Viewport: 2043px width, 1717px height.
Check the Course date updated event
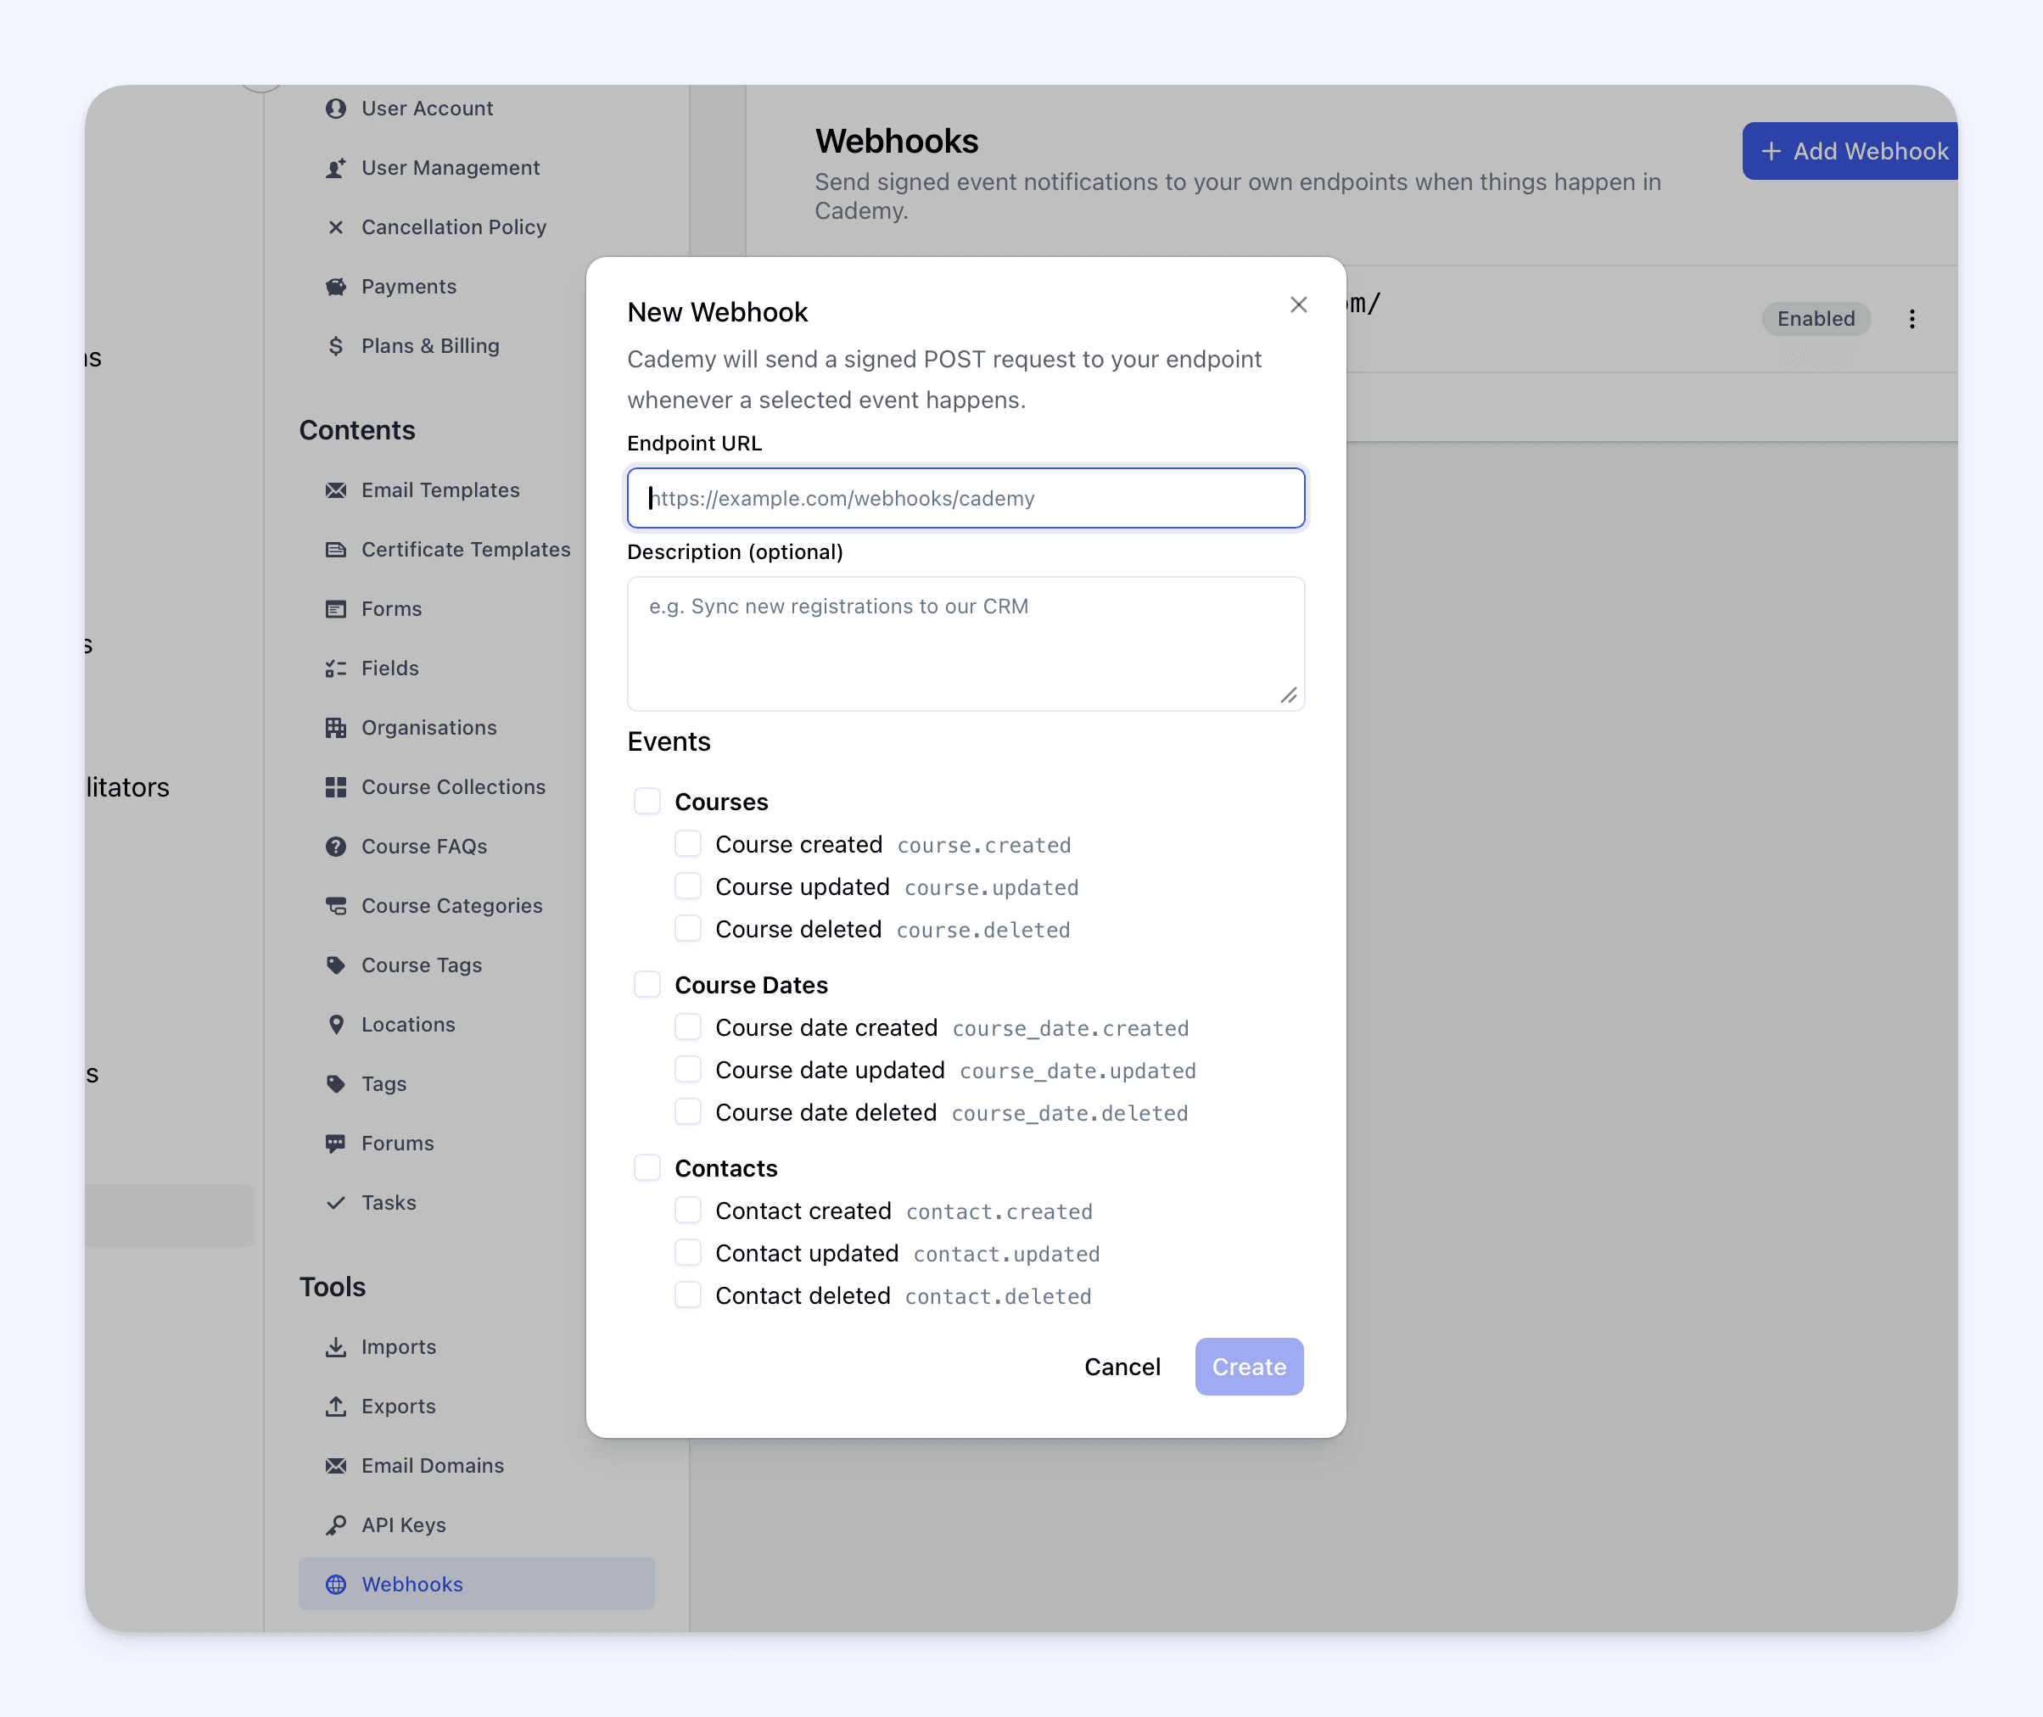click(688, 1070)
